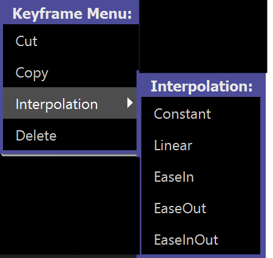Expand the submenu arrow beside Interpolation
This screenshot has width=273, height=258.
[x=130, y=103]
